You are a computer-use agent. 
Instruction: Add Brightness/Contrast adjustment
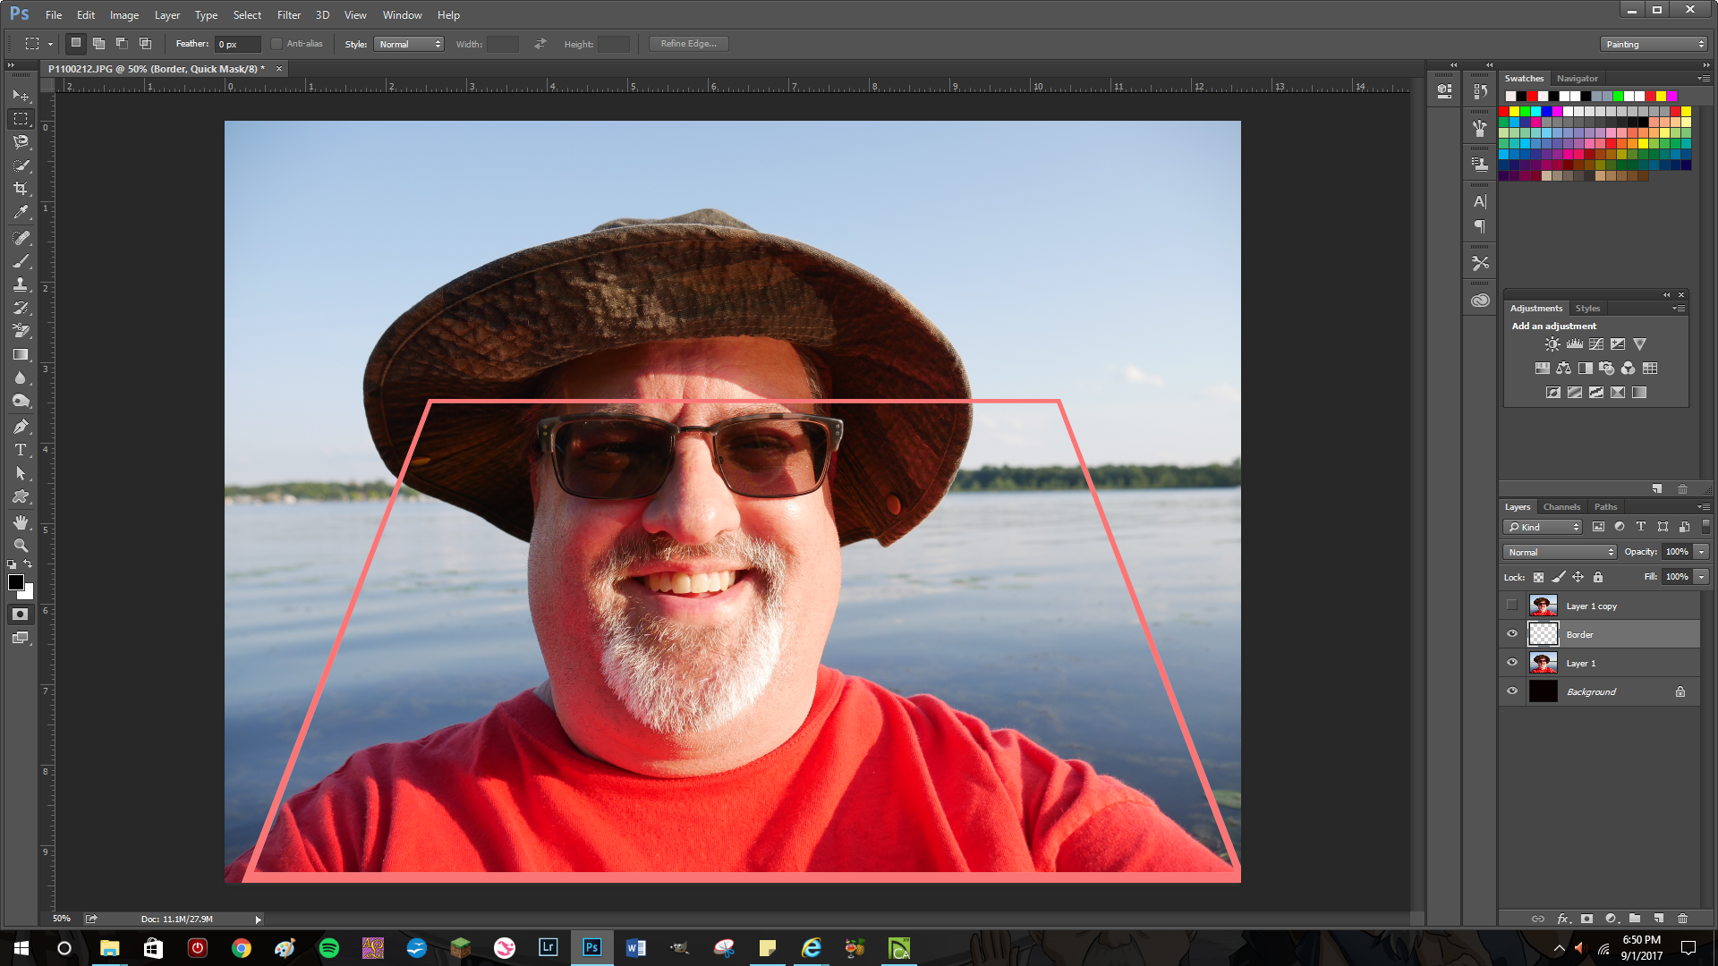[x=1552, y=344]
